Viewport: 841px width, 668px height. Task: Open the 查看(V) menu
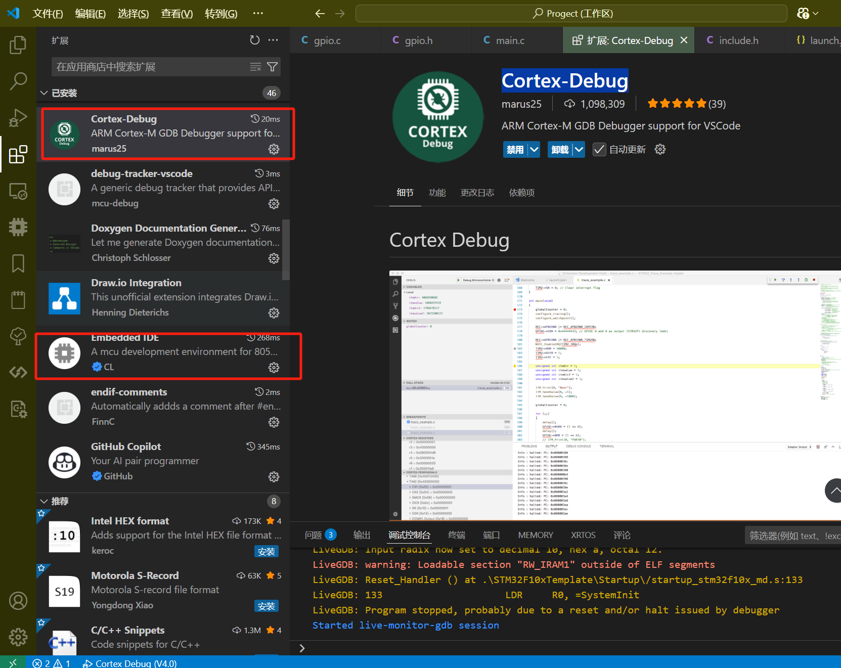coord(176,13)
